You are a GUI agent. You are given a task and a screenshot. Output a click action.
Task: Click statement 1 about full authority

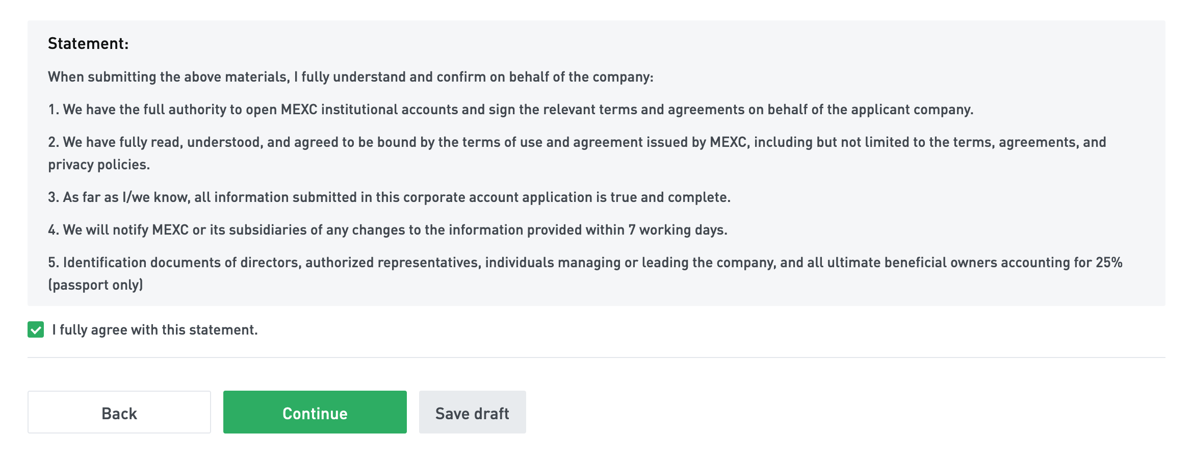pyautogui.click(x=510, y=110)
